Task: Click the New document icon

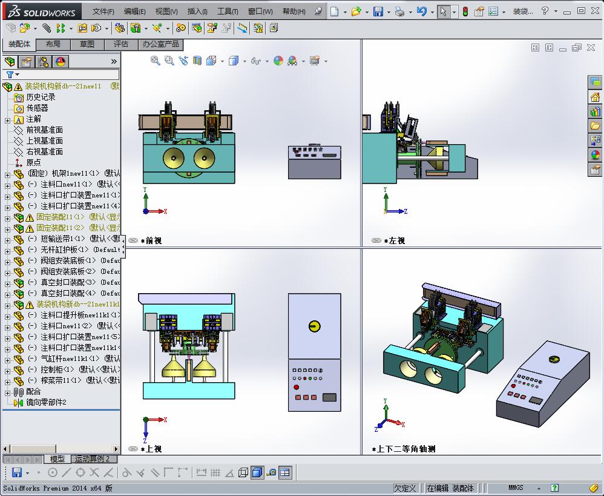Action: point(334,12)
